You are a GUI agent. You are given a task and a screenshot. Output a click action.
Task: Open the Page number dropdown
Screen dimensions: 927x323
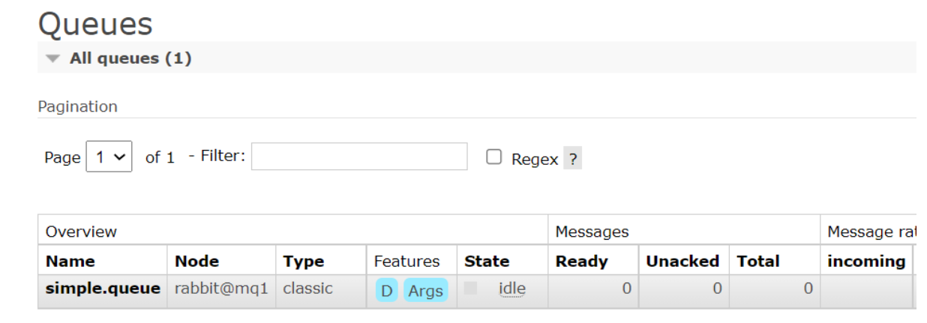tap(109, 157)
